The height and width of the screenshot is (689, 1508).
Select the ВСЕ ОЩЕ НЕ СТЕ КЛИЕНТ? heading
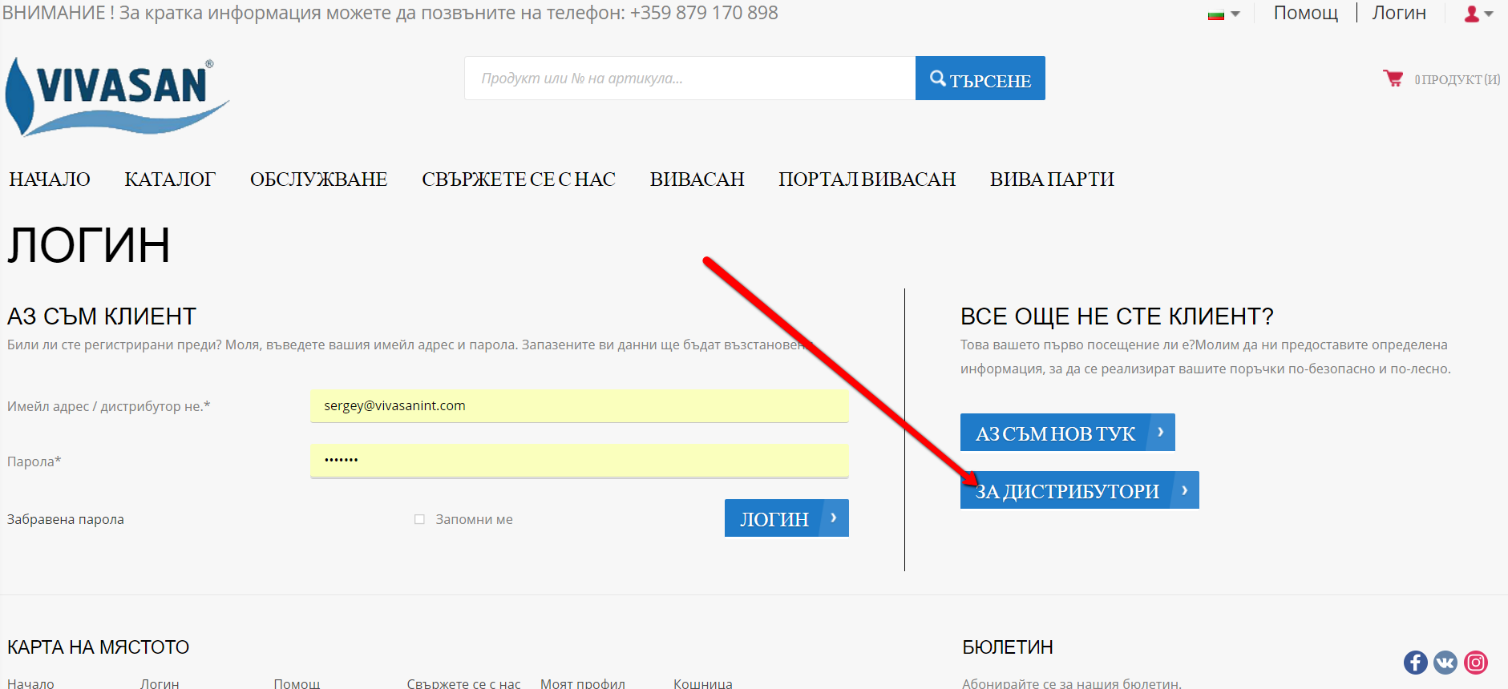coord(1117,316)
